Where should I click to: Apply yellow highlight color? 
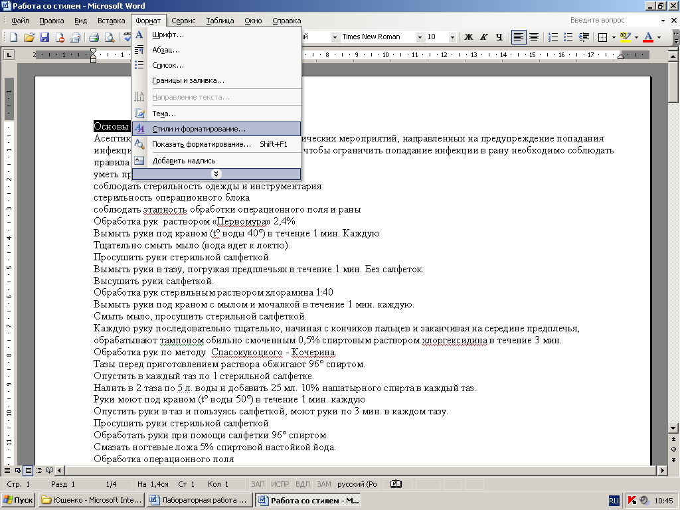pos(625,37)
